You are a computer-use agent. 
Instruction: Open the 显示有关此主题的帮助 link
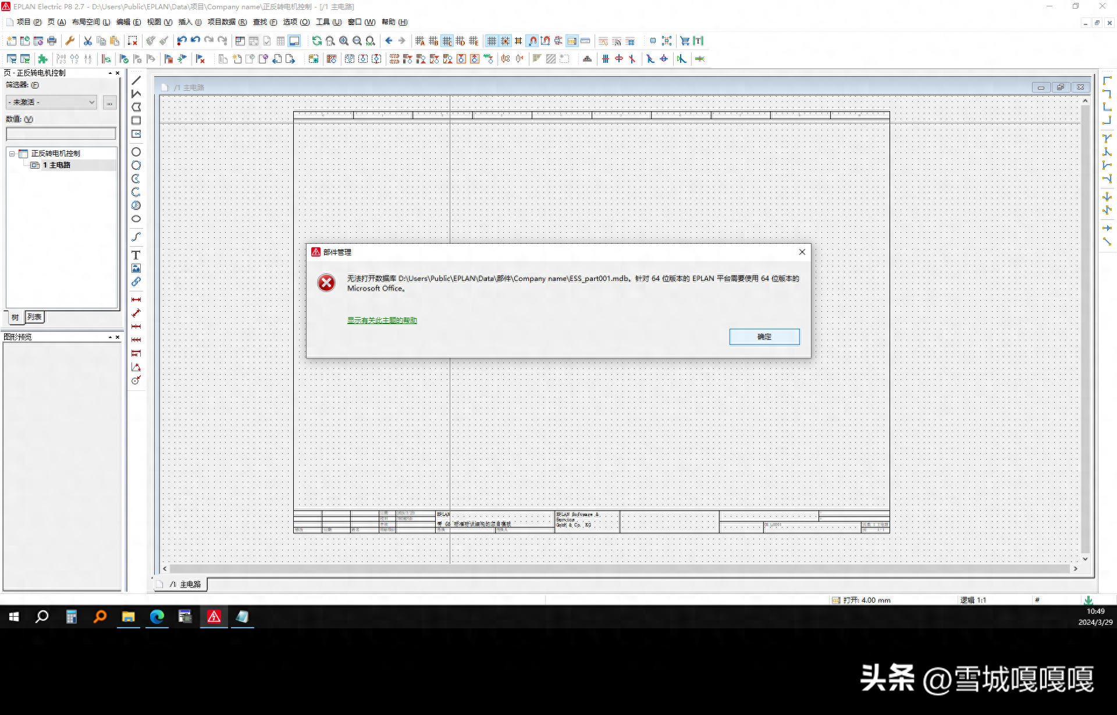tap(382, 320)
